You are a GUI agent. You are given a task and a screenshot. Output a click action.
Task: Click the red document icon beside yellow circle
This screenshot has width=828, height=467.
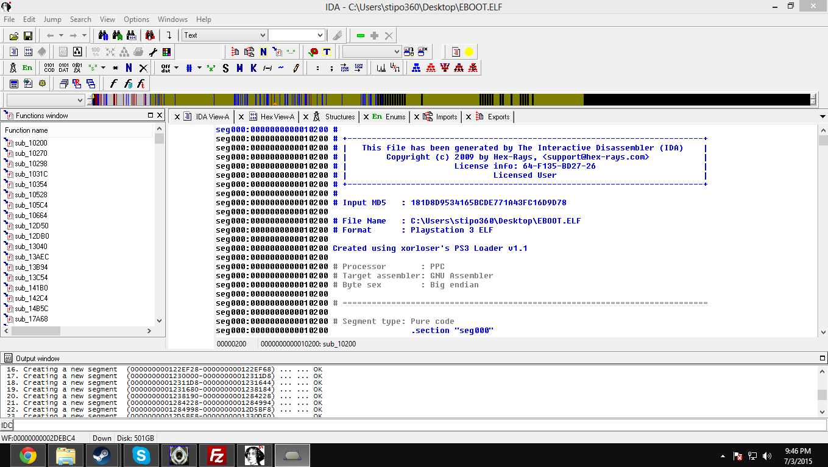pyautogui.click(x=456, y=52)
